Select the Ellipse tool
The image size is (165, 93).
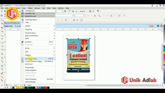(2, 46)
